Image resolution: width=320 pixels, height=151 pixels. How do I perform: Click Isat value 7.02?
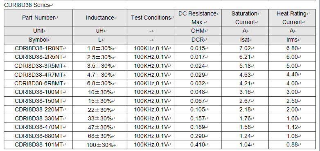coord(245,48)
